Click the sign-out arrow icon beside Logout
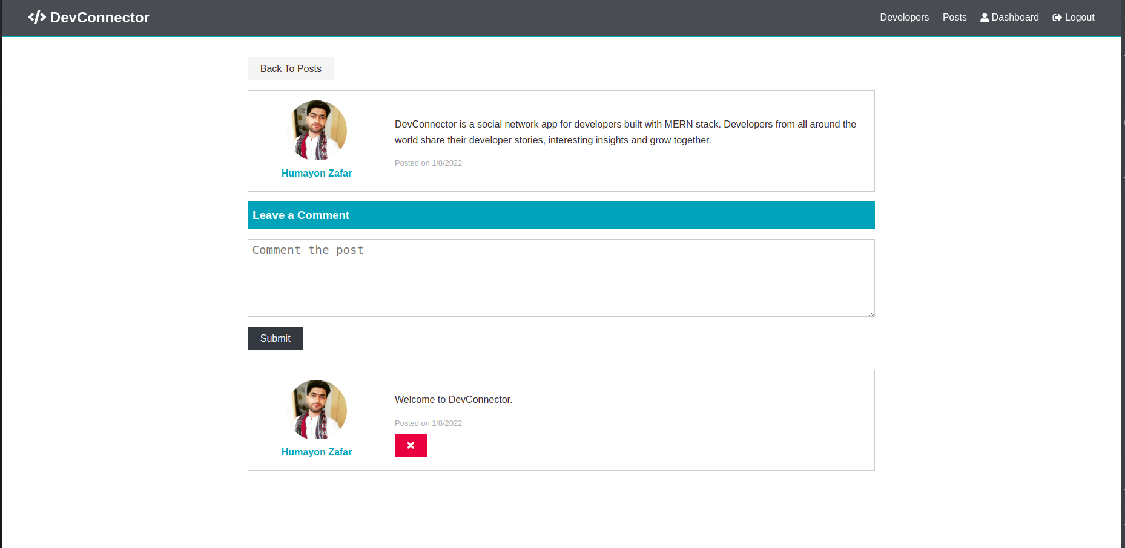This screenshot has width=1125, height=548. [x=1057, y=17]
